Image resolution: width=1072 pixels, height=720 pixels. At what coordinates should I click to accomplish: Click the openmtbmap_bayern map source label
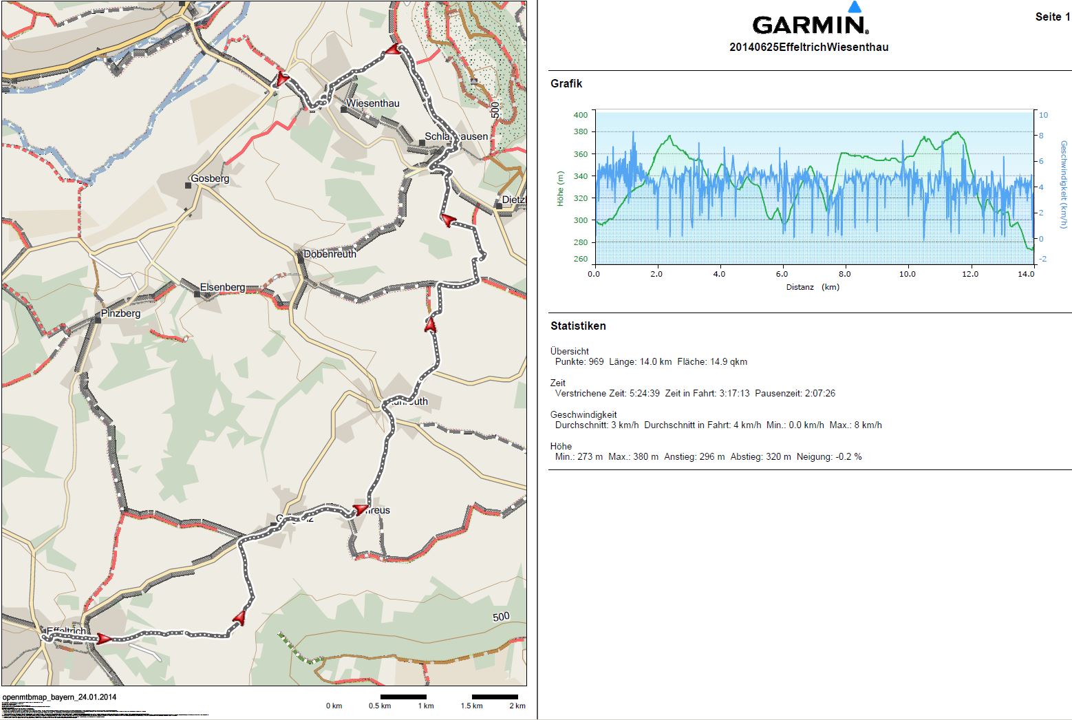59,697
